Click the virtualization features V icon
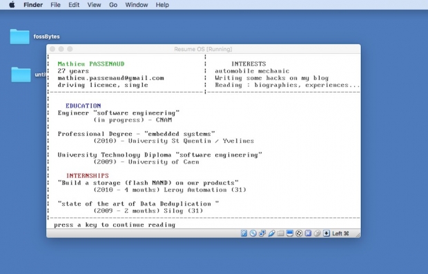 (308, 233)
